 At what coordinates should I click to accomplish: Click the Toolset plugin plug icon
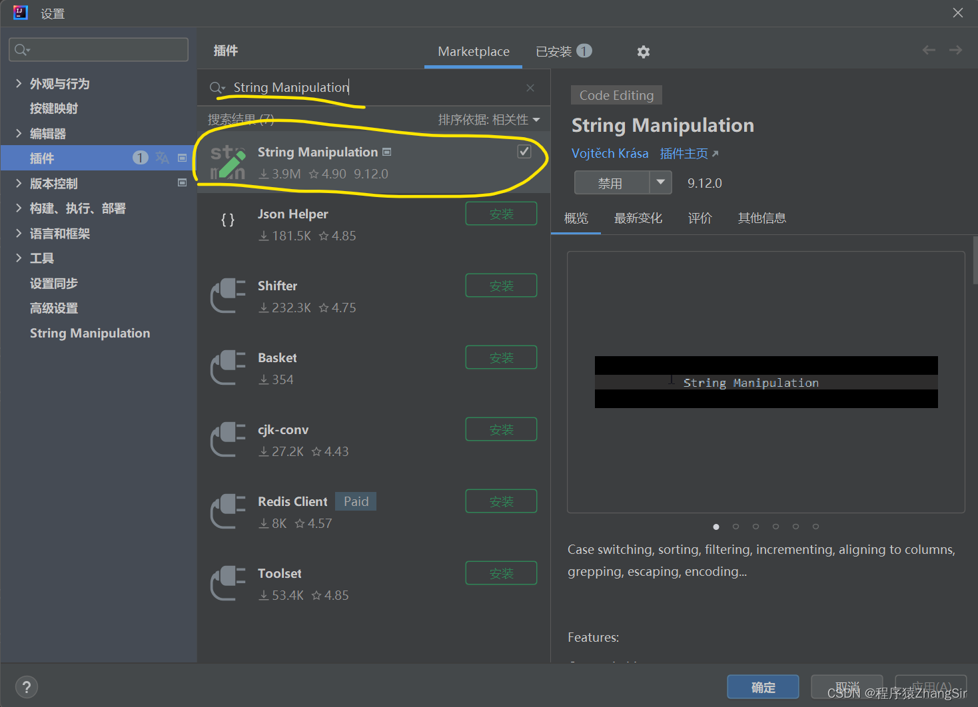point(228,583)
